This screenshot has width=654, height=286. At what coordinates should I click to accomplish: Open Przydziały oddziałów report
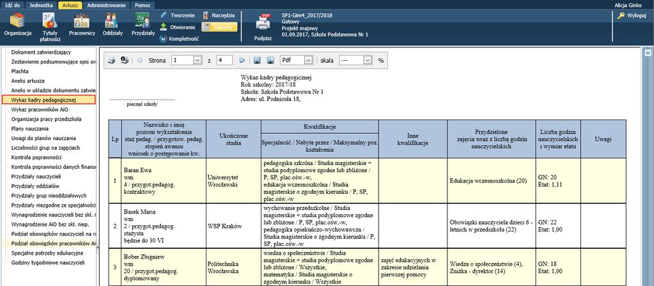tap(35, 186)
